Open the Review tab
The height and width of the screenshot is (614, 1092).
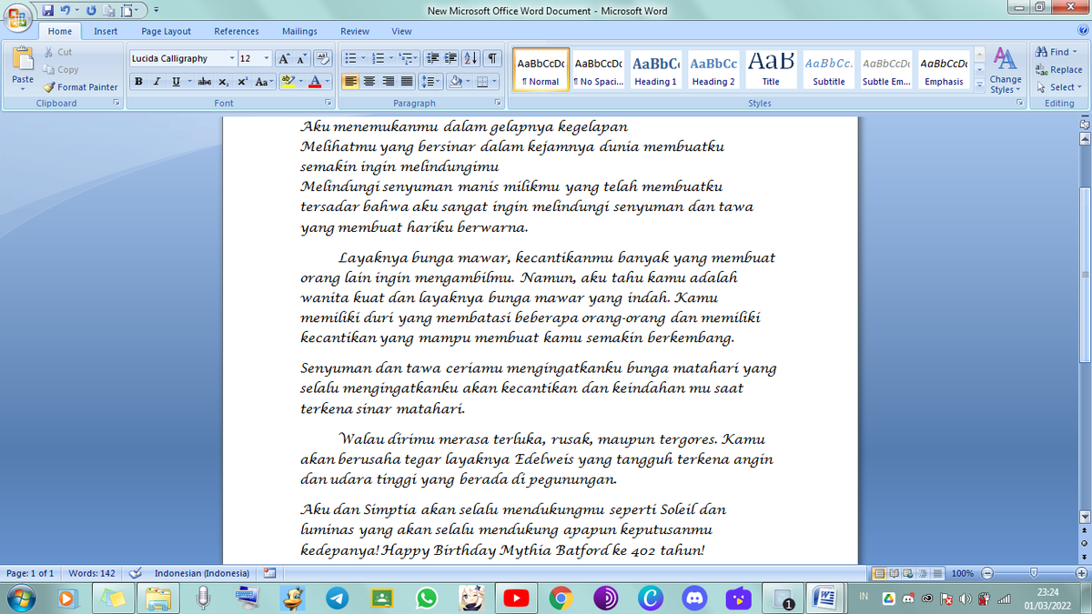[355, 31]
